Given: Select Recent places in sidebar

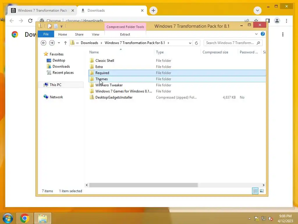Looking at the screenshot, I should tap(63, 73).
